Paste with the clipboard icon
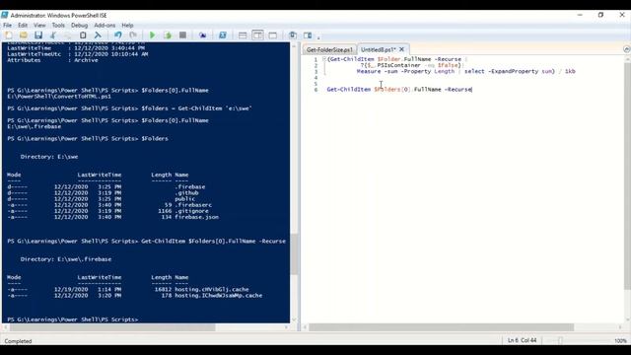This screenshot has width=631, height=355. (x=83, y=35)
